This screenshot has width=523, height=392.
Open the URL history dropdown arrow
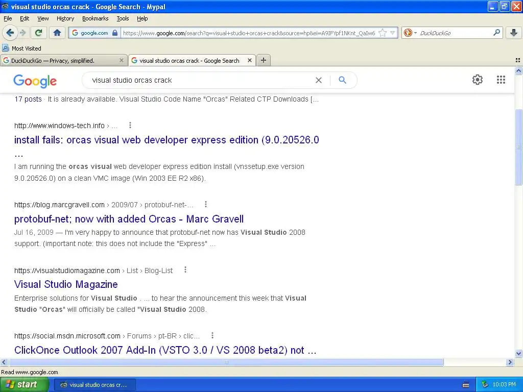(x=393, y=33)
